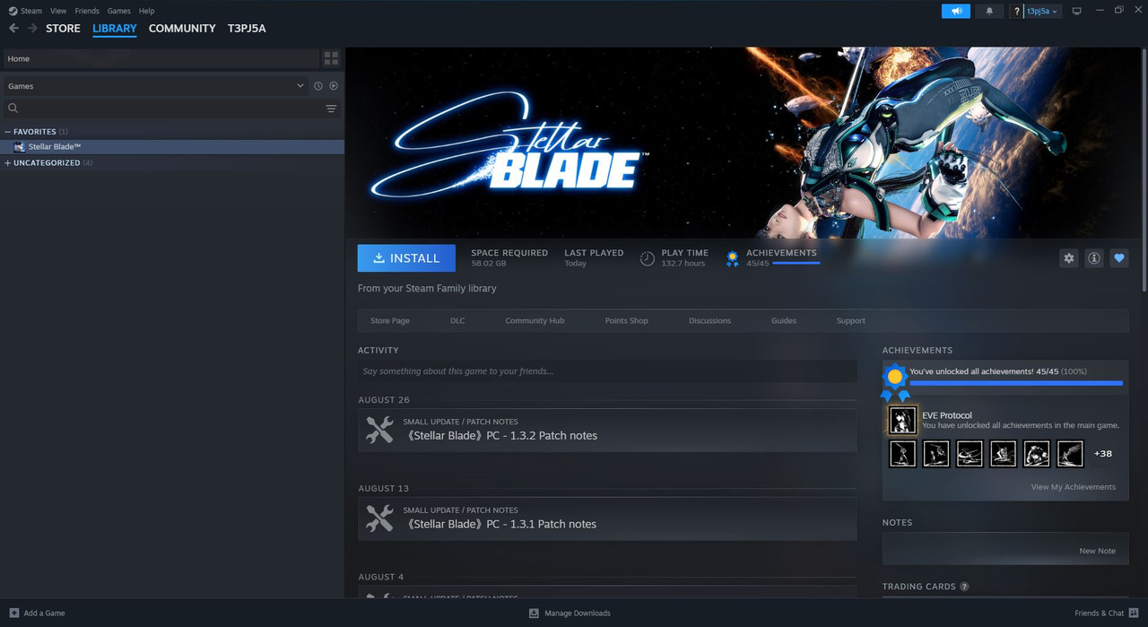Open the notifications bell

[989, 11]
